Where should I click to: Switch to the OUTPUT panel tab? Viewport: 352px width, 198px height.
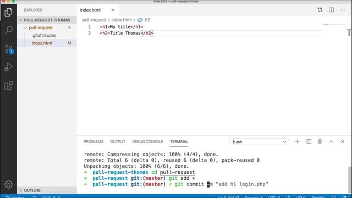point(118,142)
